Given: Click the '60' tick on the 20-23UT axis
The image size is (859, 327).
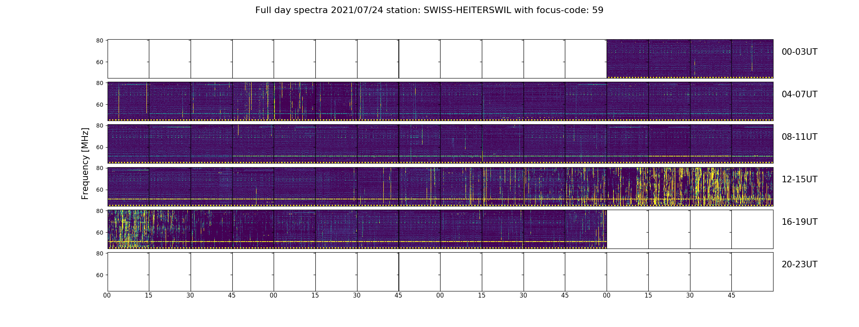Looking at the screenshot, I should click(x=99, y=275).
